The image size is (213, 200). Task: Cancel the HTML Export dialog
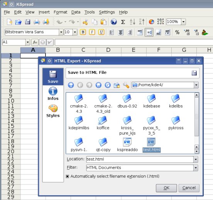click(189, 188)
